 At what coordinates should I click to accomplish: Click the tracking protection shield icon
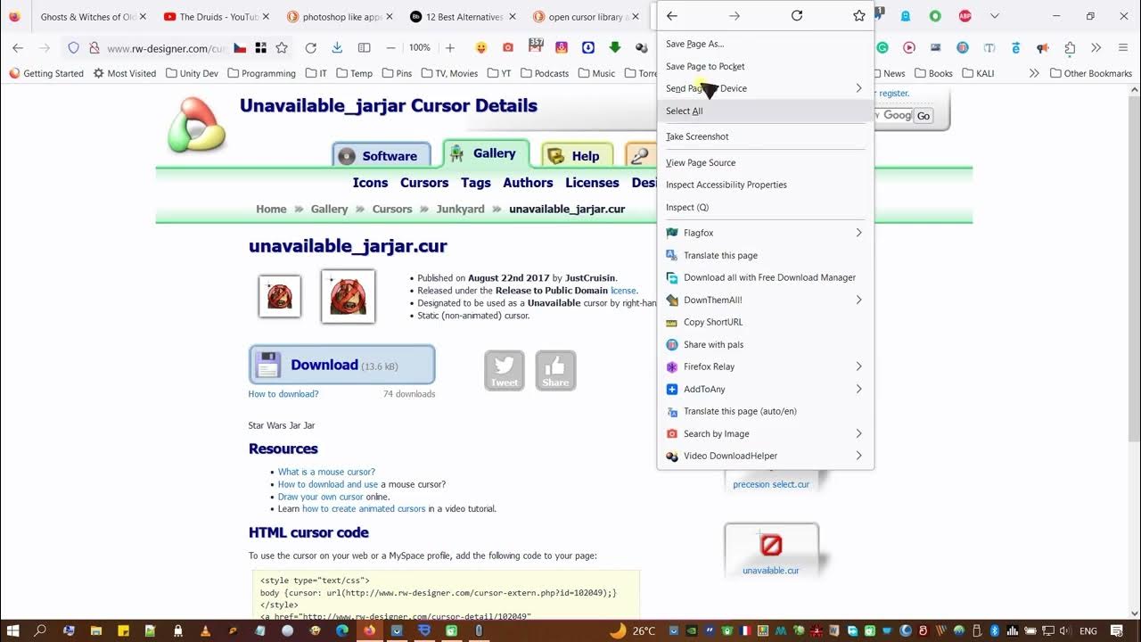pos(74,48)
